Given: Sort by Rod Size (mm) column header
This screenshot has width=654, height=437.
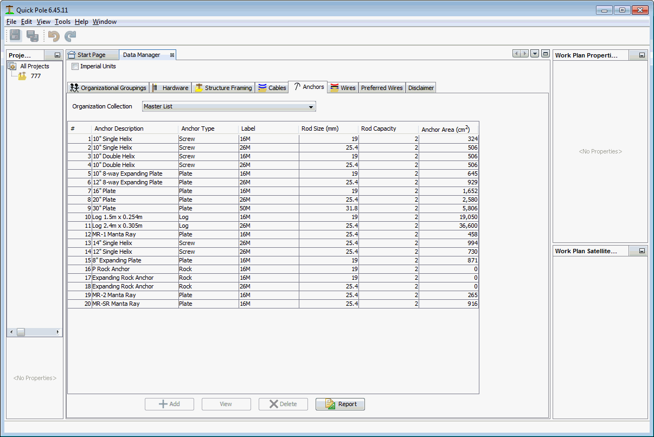Looking at the screenshot, I should pos(329,128).
